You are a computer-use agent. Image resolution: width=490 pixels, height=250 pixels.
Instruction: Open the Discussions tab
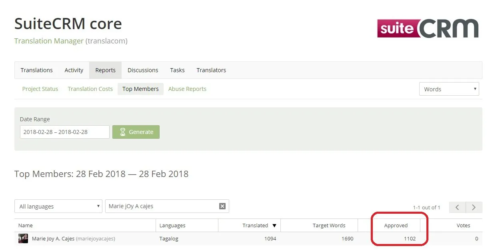point(143,70)
